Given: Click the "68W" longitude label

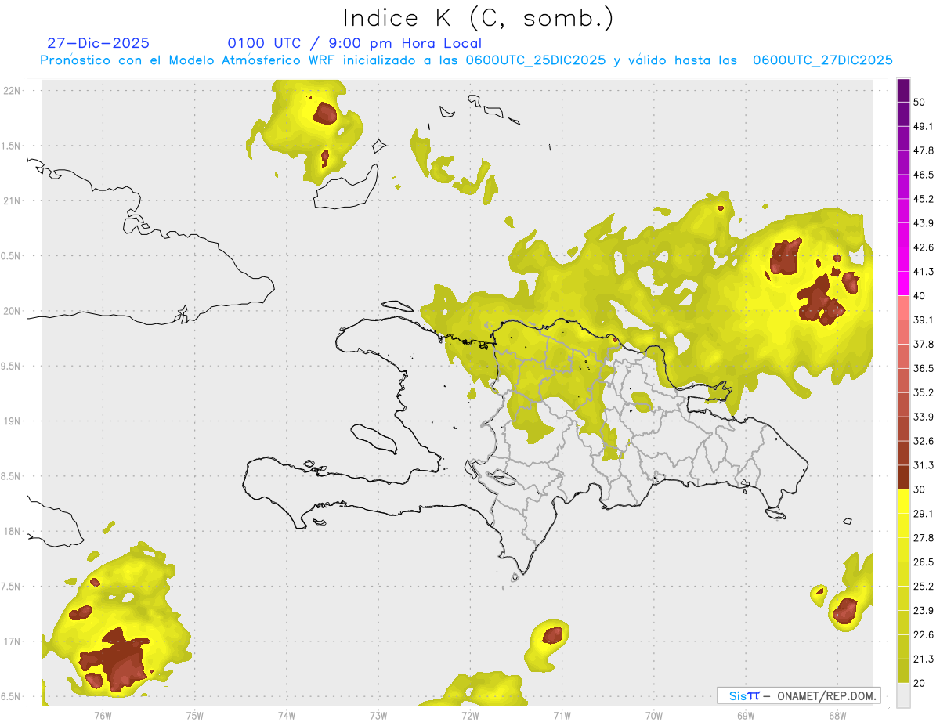Looking at the screenshot, I should [x=837, y=715].
